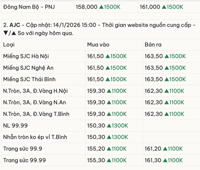Select the Bán ra column header
Viewport: 200px width, 170px height.
tap(153, 45)
